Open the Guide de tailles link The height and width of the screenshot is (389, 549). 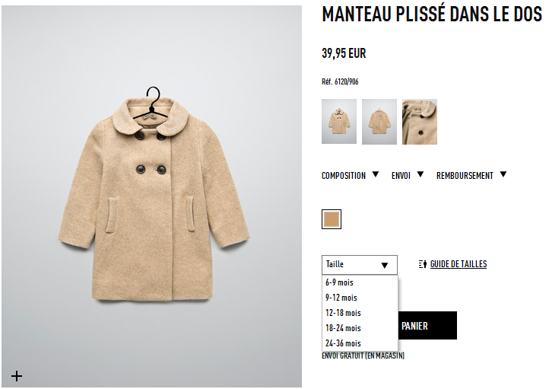[x=459, y=264]
